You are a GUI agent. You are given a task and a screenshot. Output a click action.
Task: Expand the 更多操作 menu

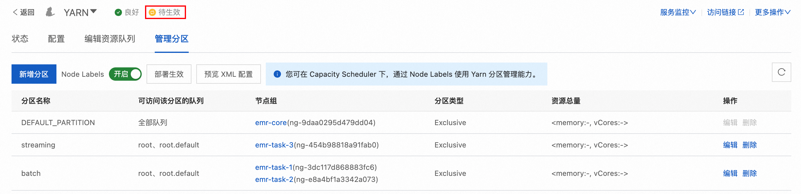tap(772, 12)
